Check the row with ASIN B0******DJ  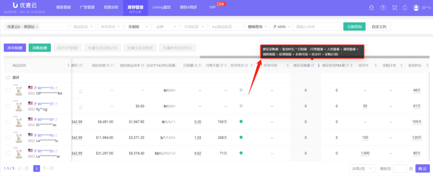[8, 153]
